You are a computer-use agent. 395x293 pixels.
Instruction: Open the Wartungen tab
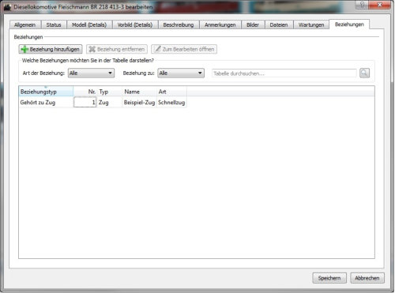311,24
